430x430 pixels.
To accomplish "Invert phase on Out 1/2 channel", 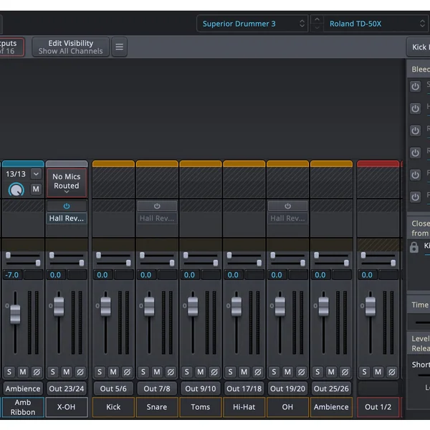I will coord(392,372).
